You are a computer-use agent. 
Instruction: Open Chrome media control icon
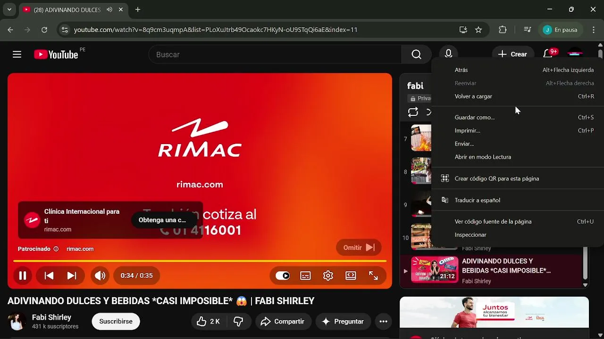point(528,30)
